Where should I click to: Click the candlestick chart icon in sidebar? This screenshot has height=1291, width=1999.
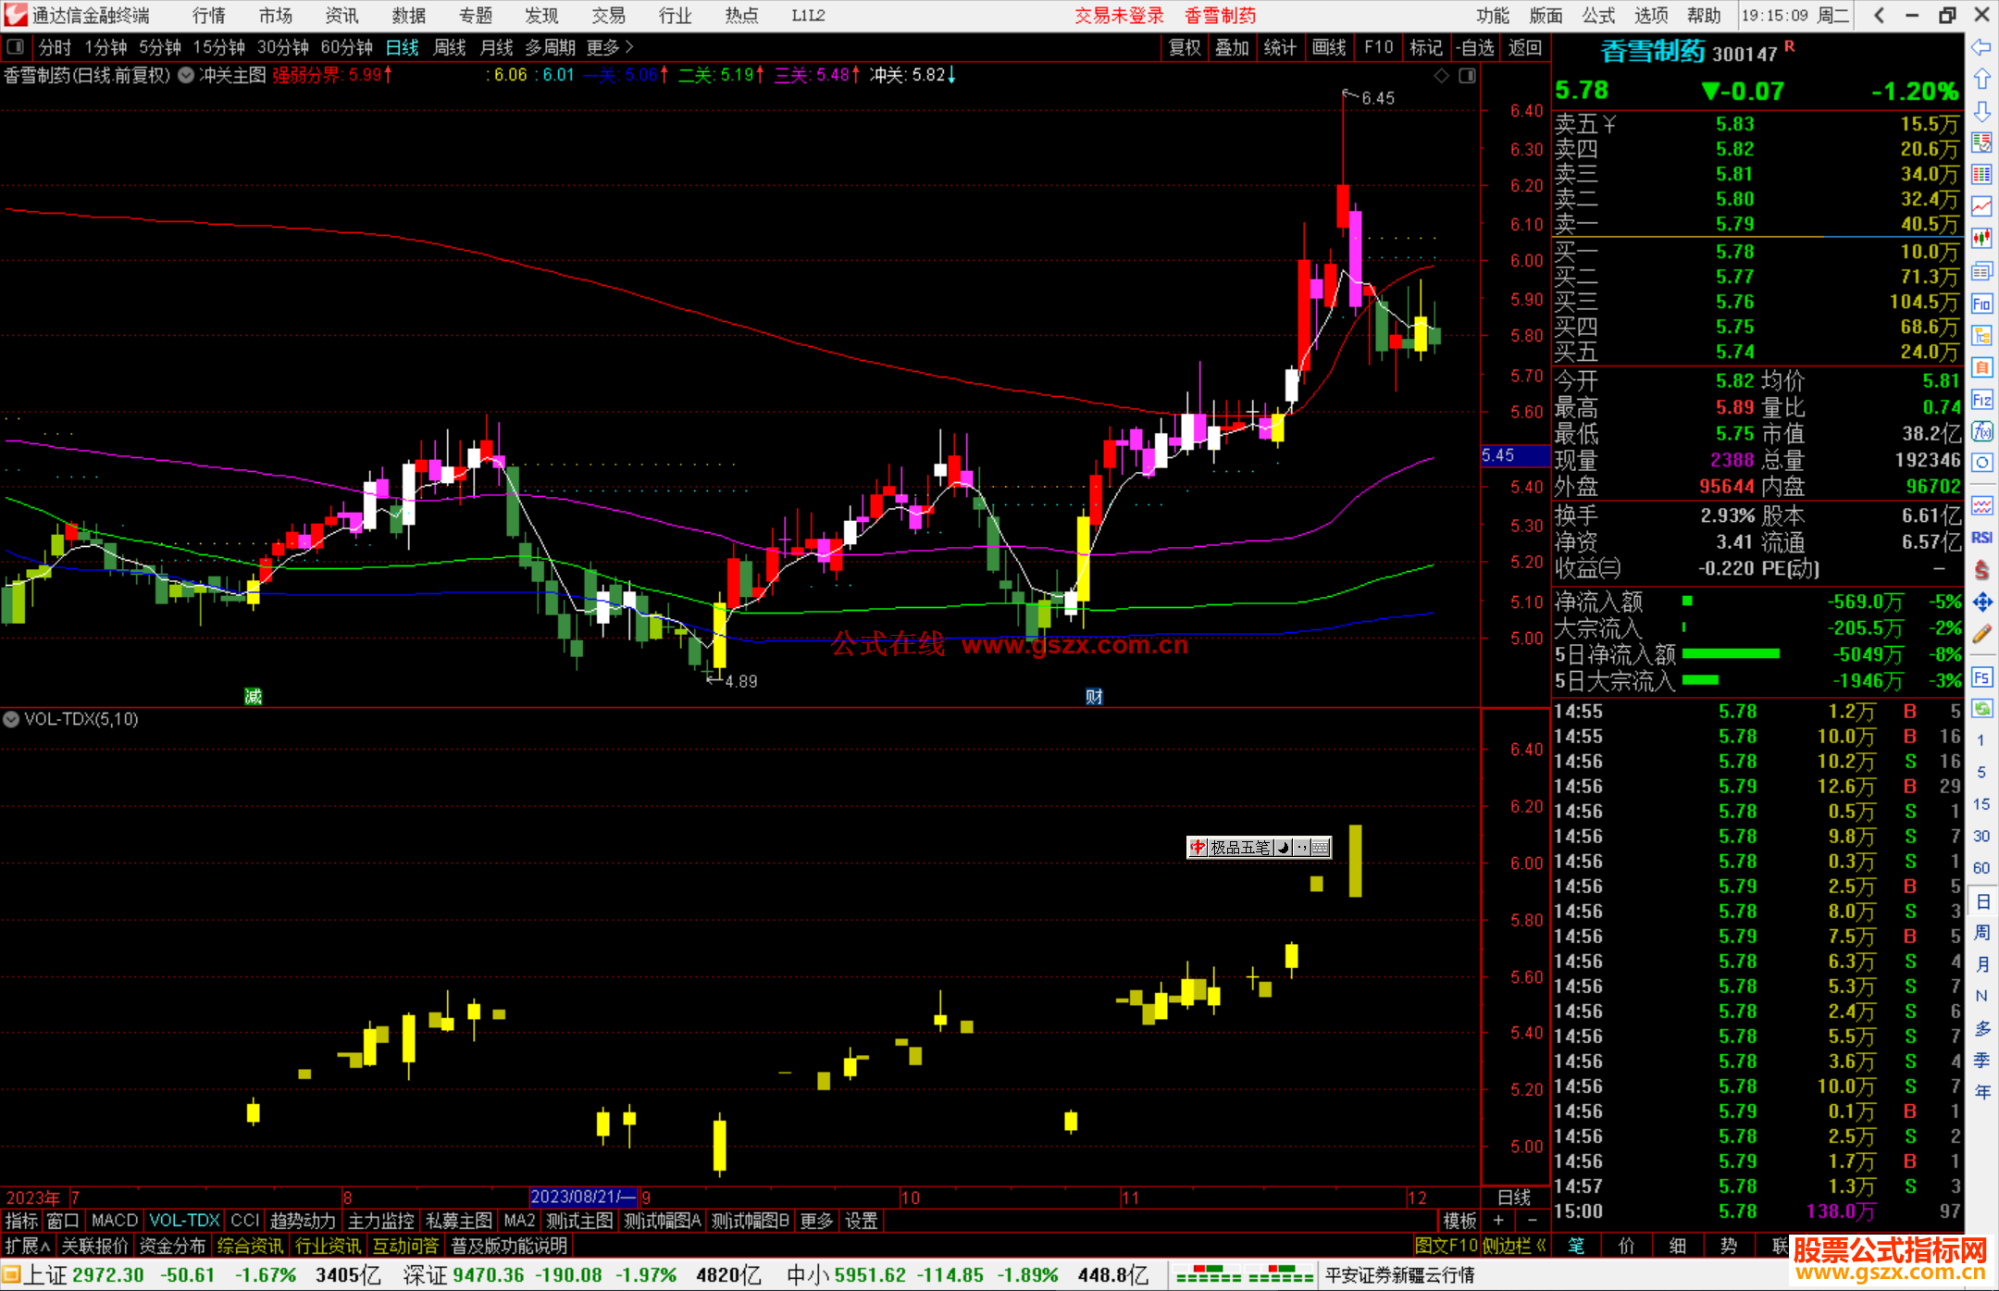pyautogui.click(x=1981, y=239)
